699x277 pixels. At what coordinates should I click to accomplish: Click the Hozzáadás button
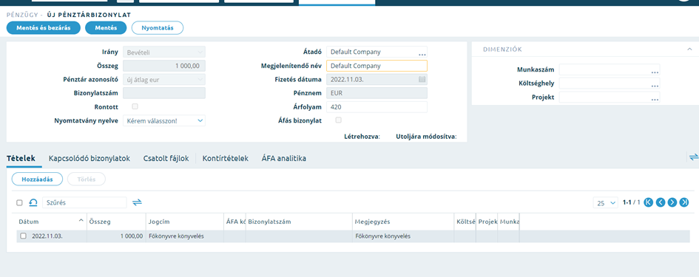[x=38, y=179]
